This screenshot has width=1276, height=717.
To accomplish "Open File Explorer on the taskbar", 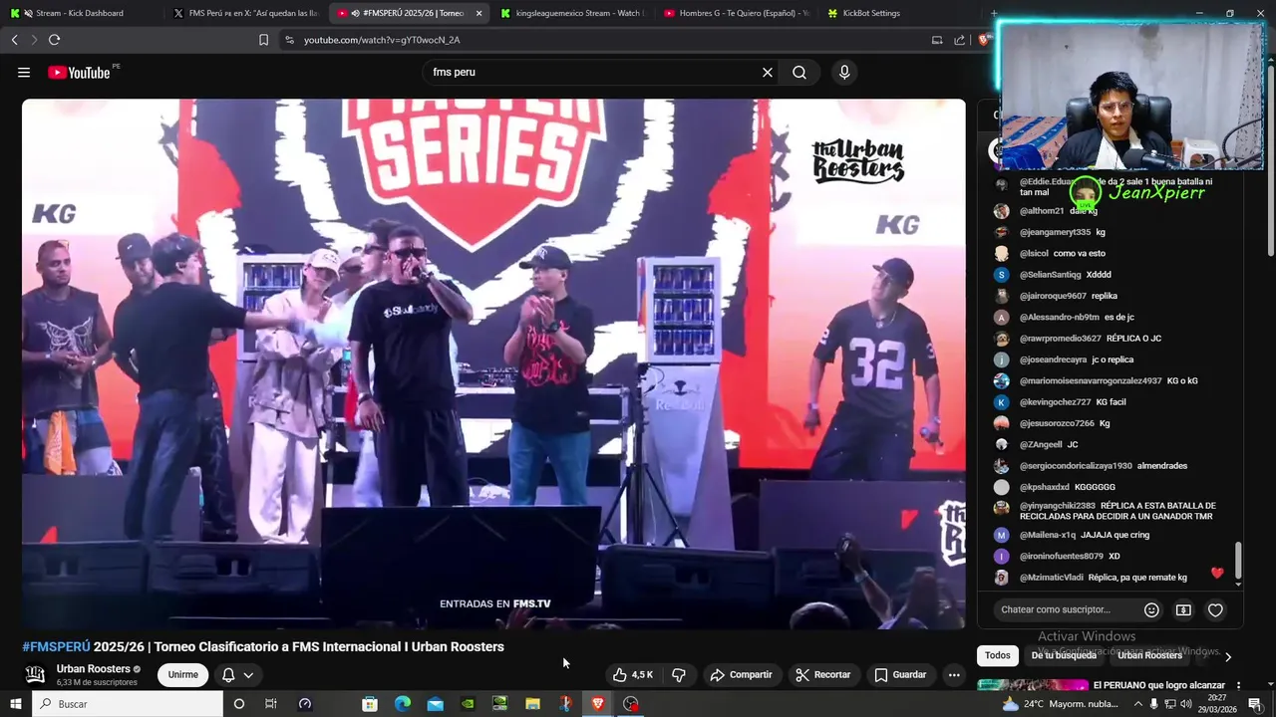I will point(533,704).
